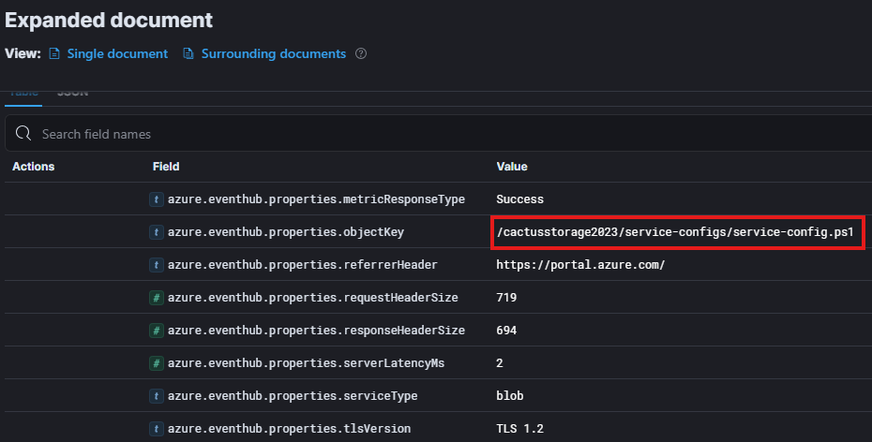
Task: Focus the Search field names input
Action: [450, 134]
